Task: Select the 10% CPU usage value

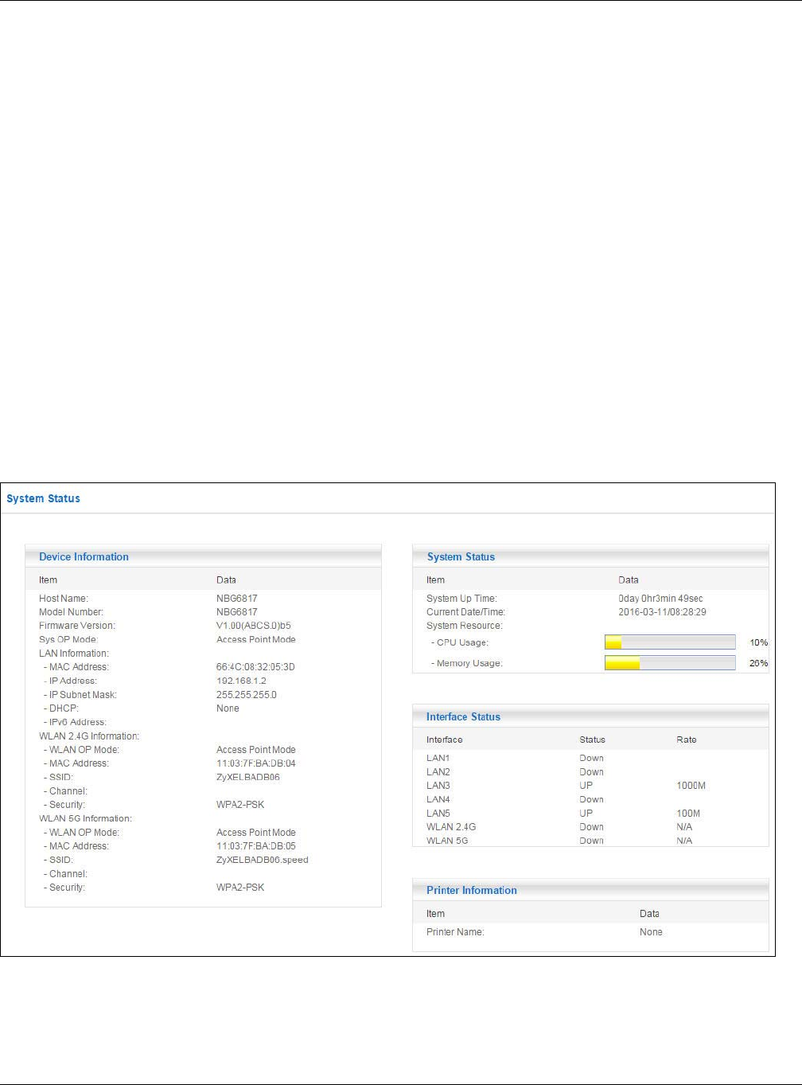Action: tap(759, 642)
